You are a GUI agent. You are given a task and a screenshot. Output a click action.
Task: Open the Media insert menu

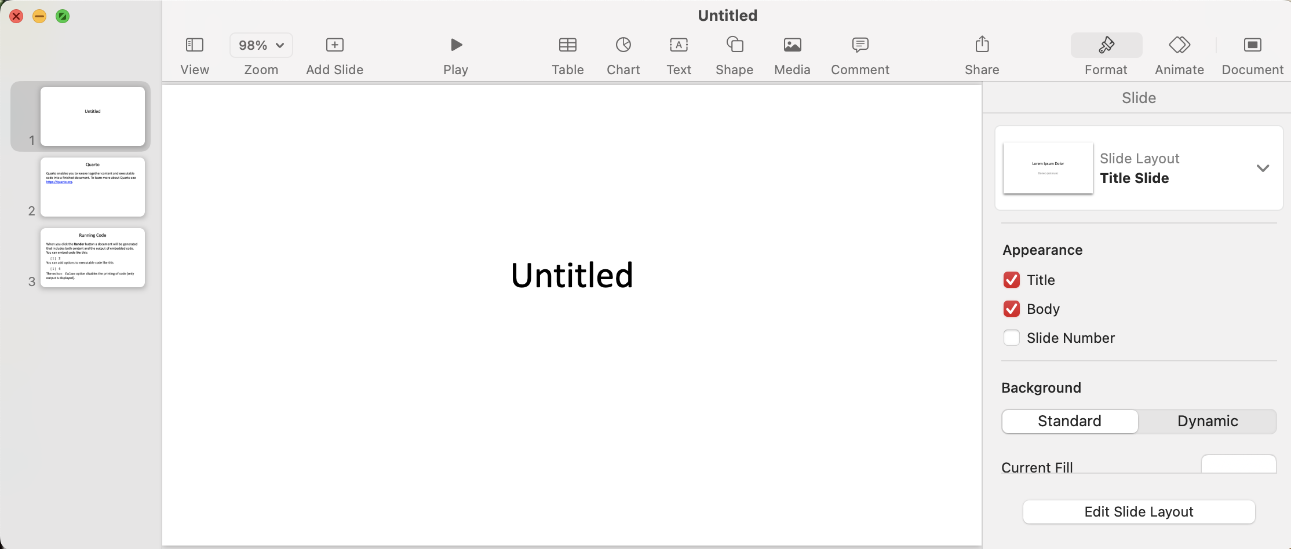[792, 45]
